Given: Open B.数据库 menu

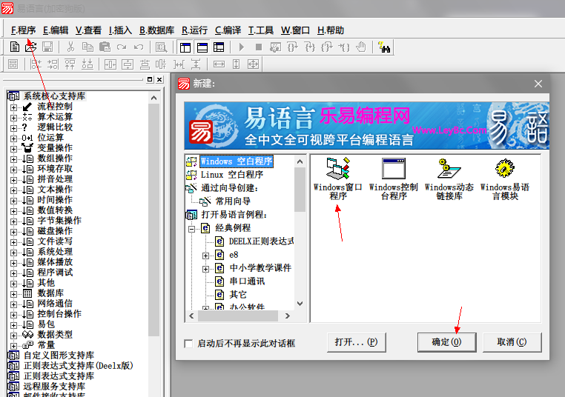Looking at the screenshot, I should click(x=156, y=30).
